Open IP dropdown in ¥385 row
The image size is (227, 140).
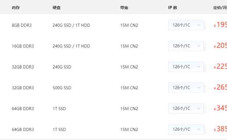point(186,129)
